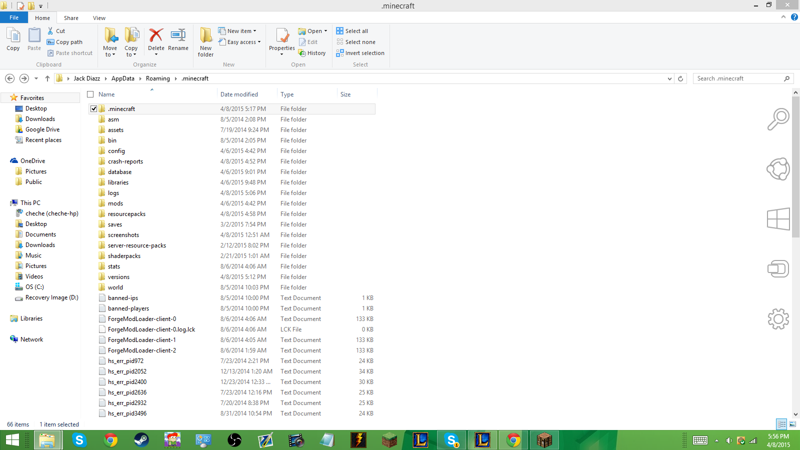Sort by the Date modified column header
The image size is (800, 450).
[x=247, y=94]
